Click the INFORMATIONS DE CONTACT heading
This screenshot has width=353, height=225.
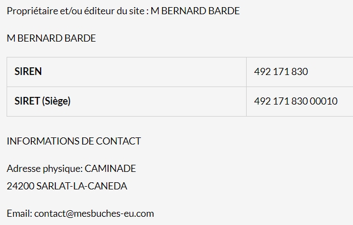coord(74,141)
